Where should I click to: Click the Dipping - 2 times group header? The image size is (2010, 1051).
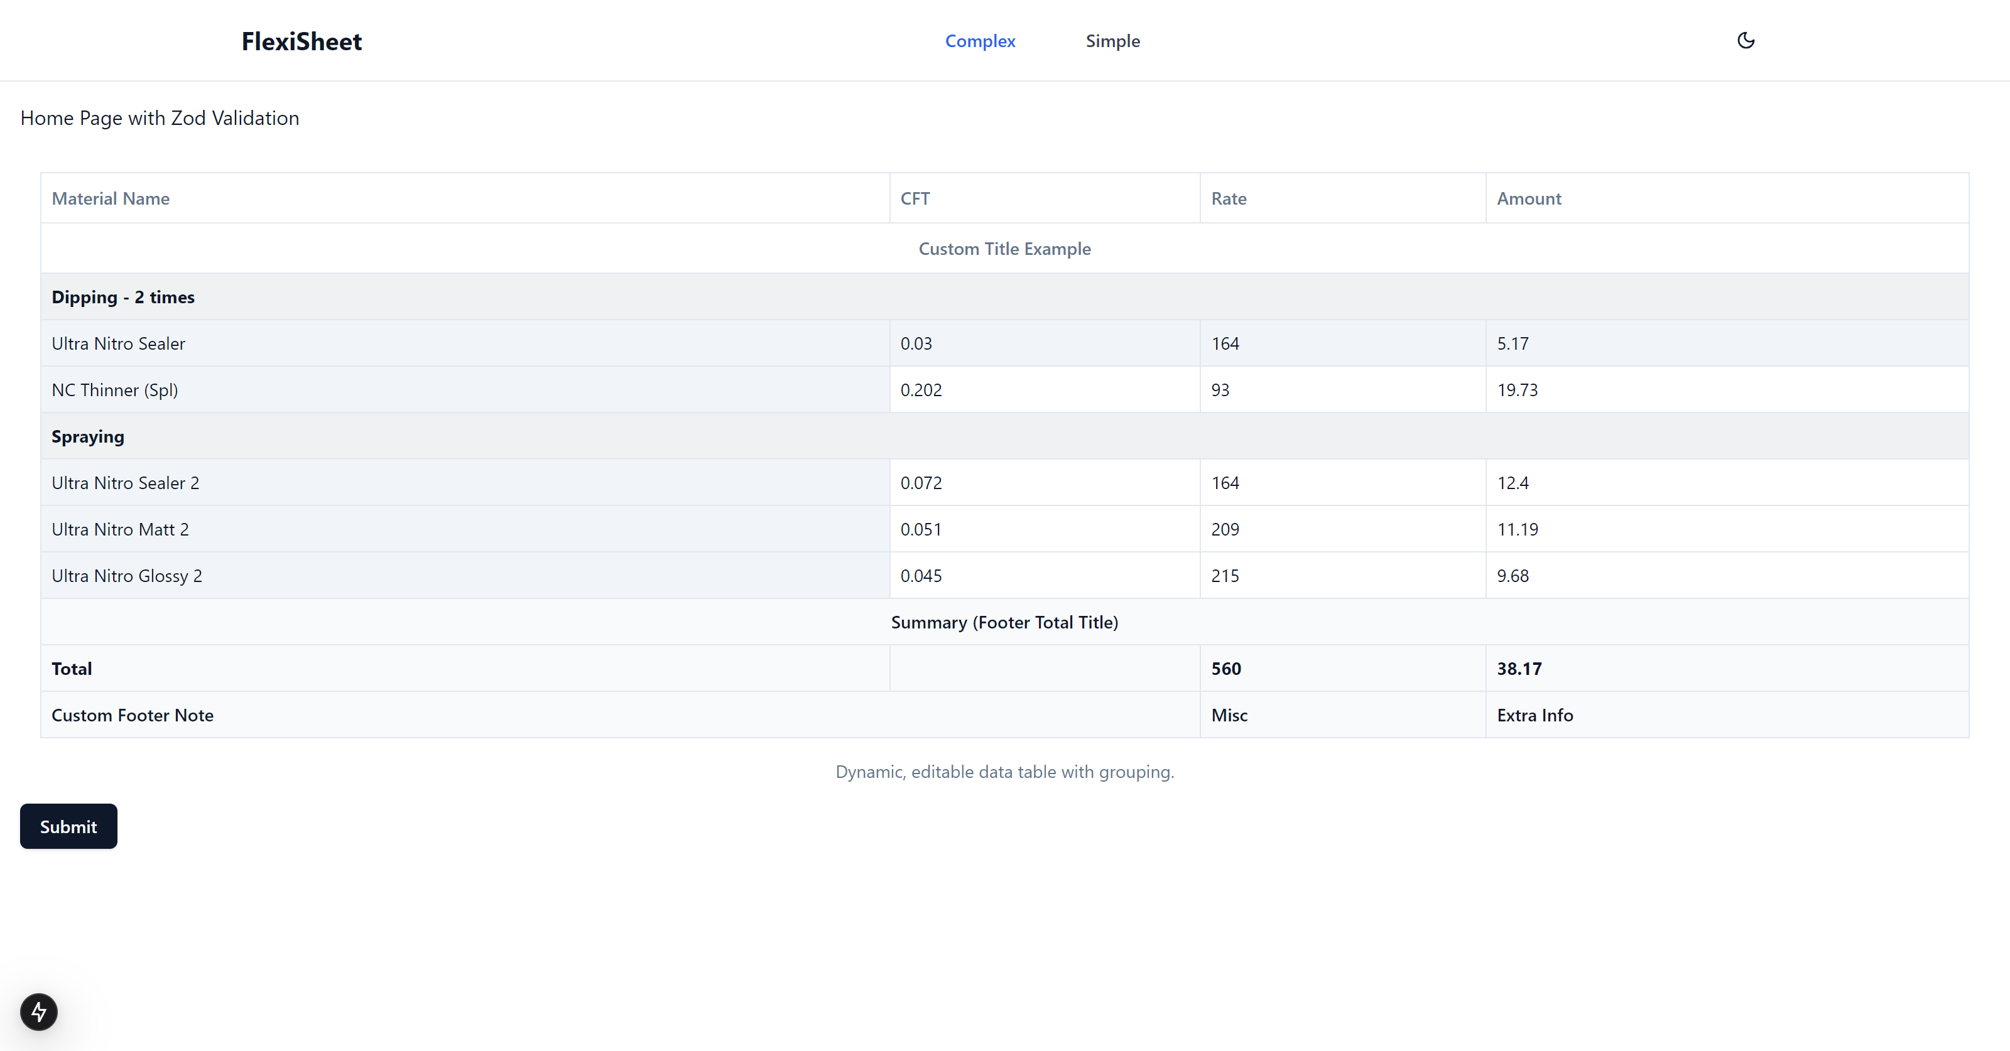point(123,297)
